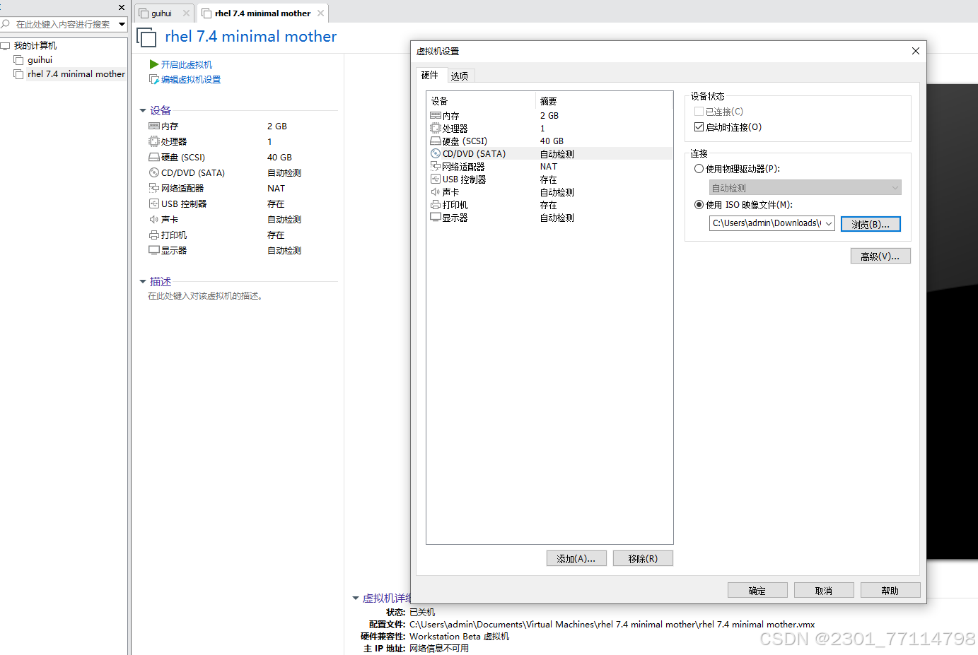Click the 移除(R) button
Screen dimensions: 978x655
[x=643, y=558]
